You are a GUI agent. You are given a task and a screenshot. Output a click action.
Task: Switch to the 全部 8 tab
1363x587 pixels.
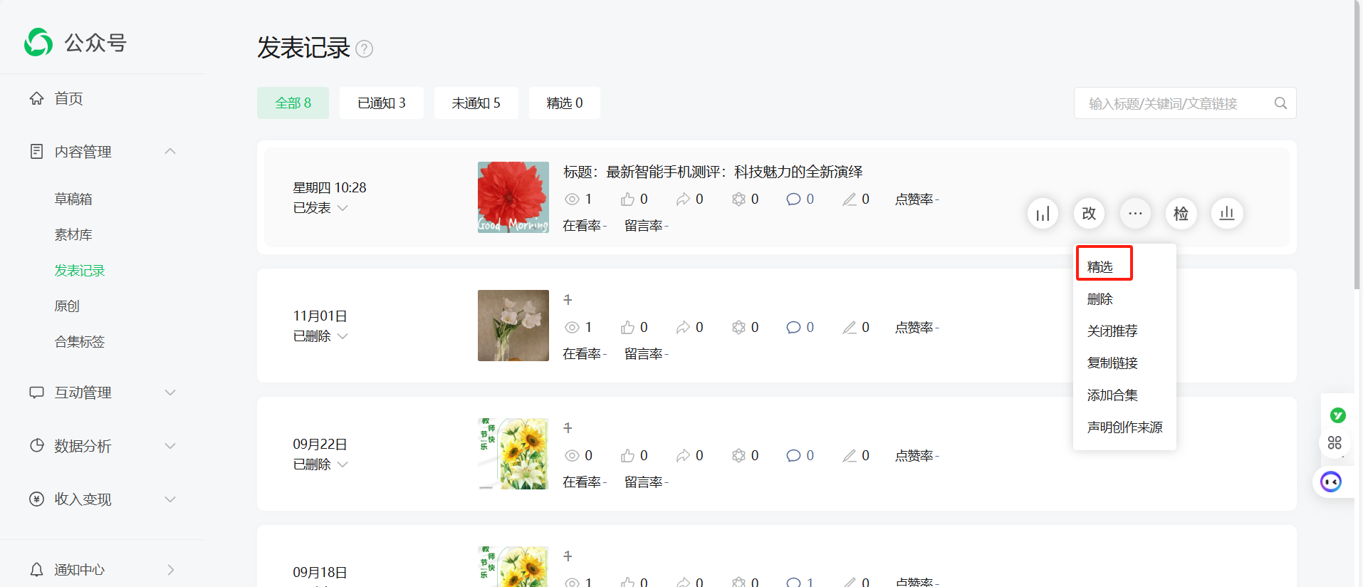(x=293, y=103)
